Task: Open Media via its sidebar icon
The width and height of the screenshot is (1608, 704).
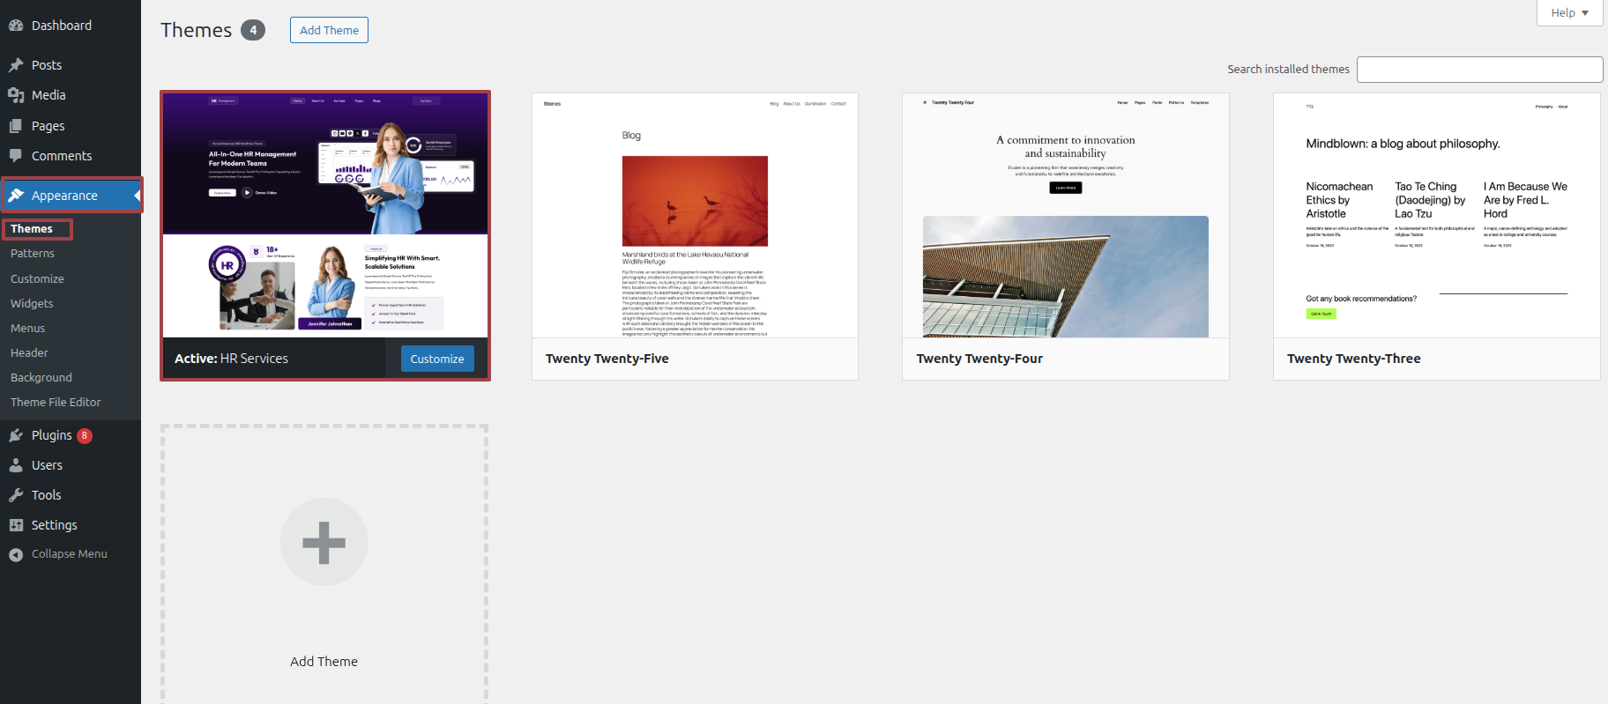Action: [16, 95]
